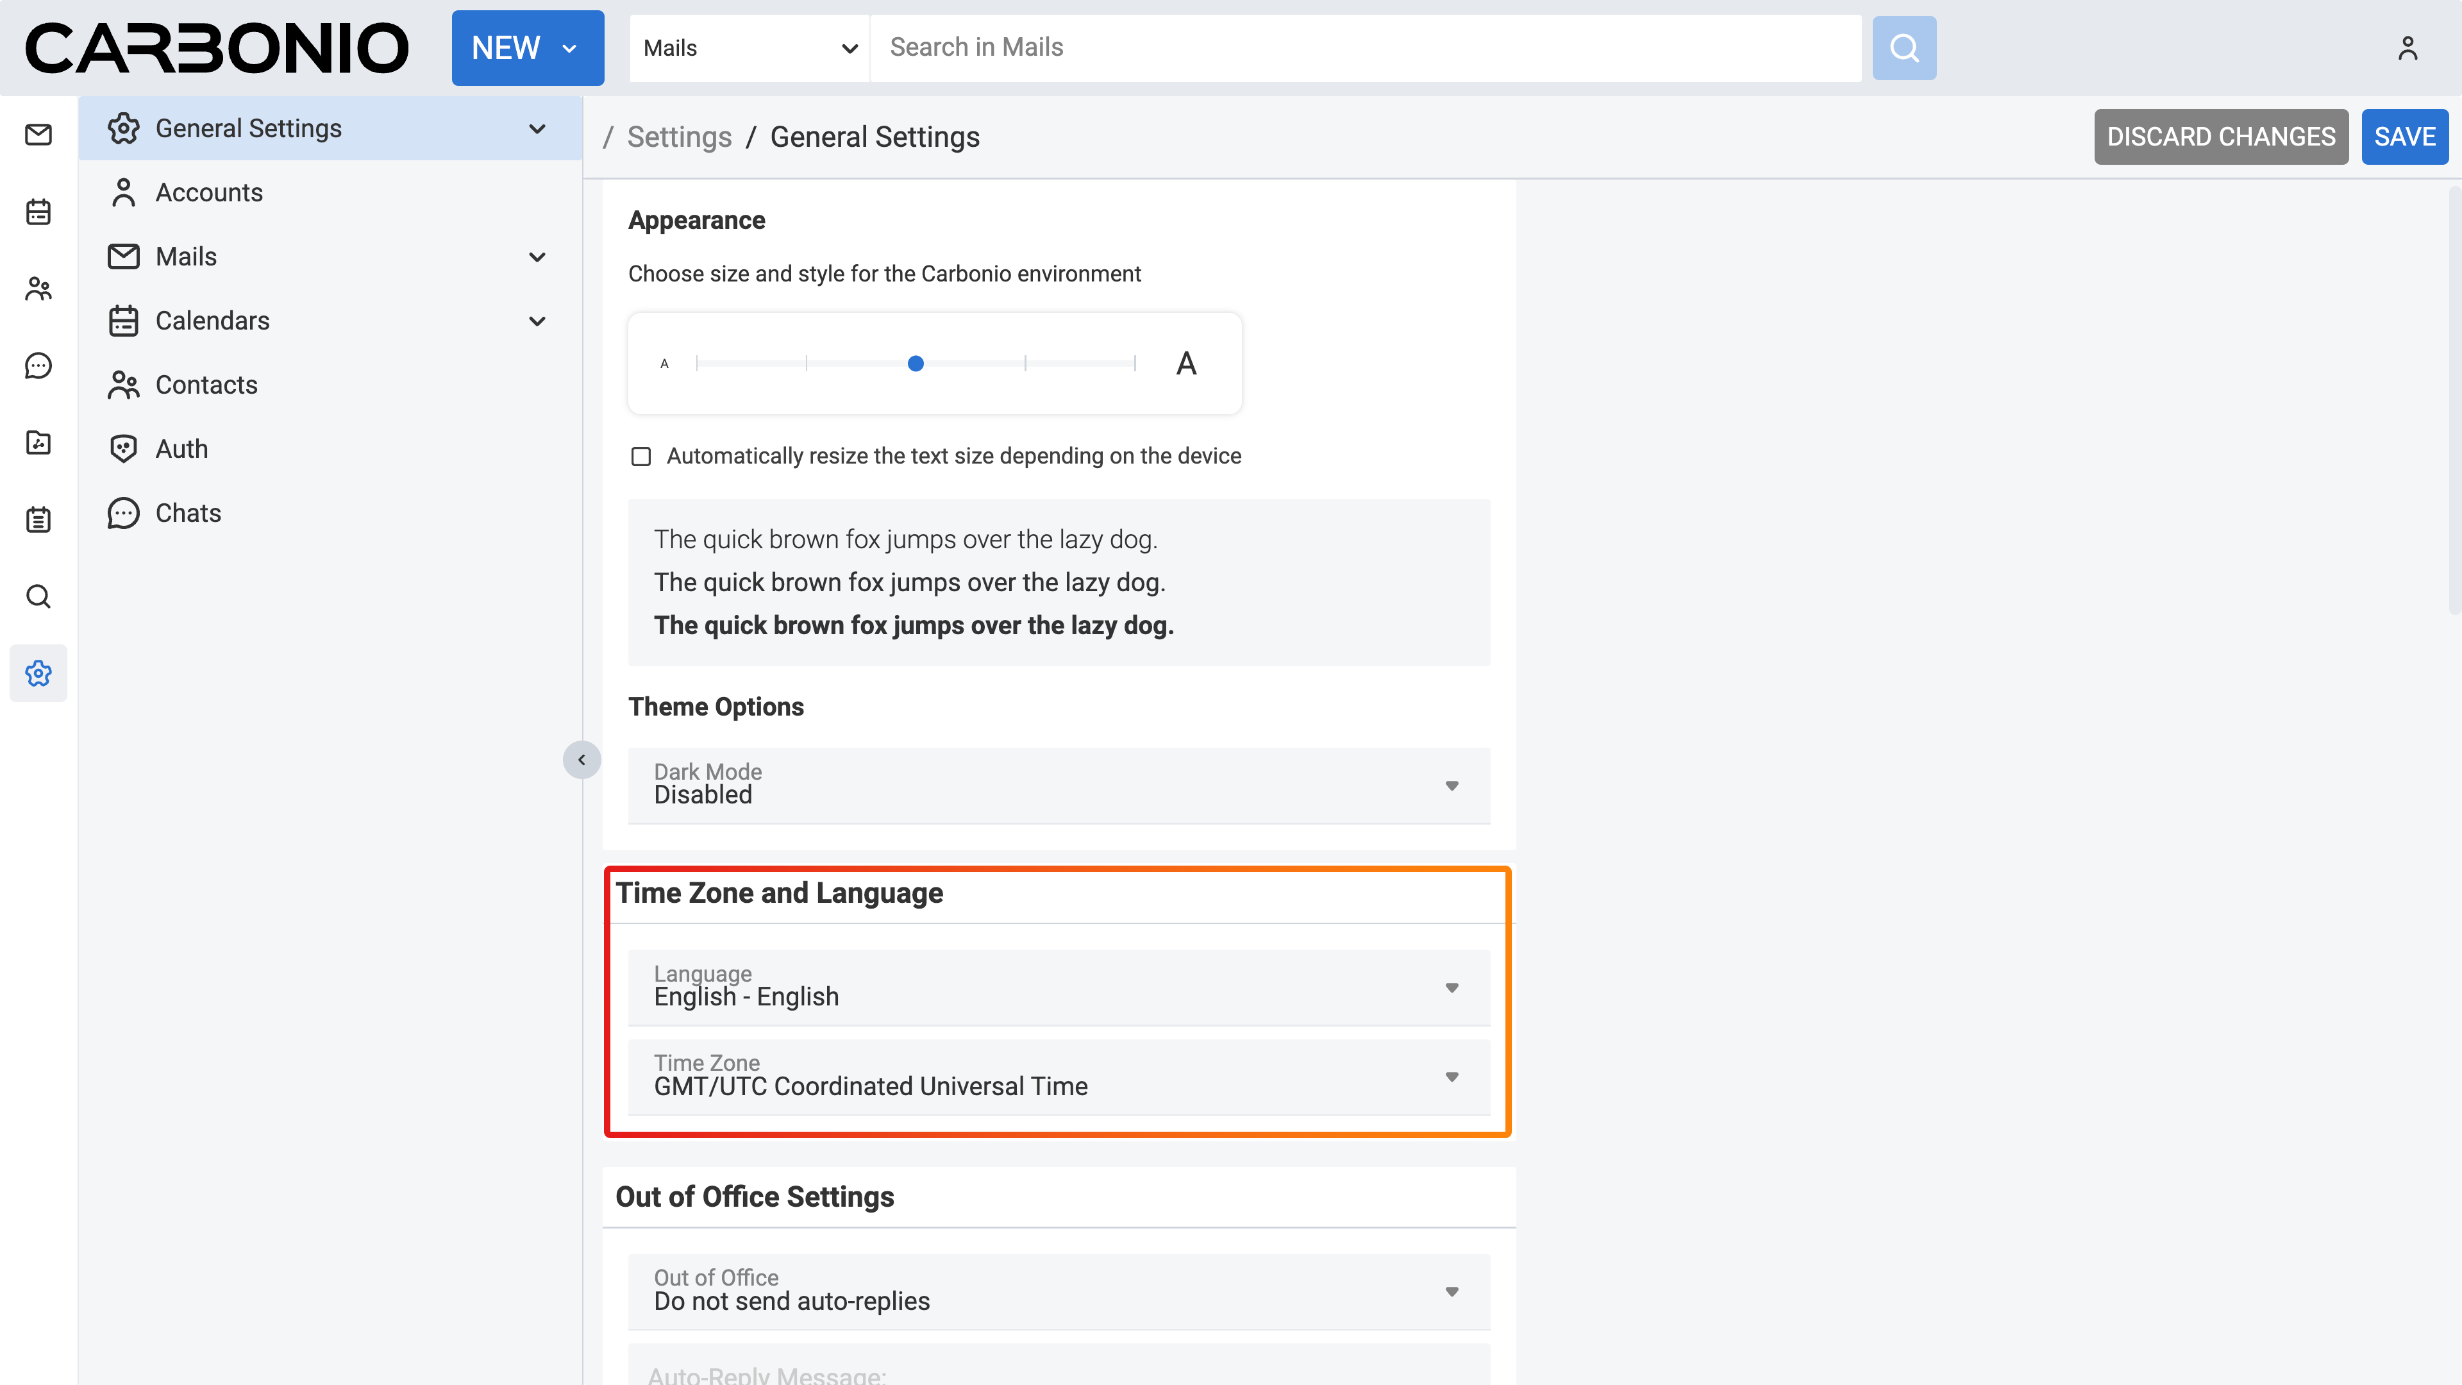Open the Contacts module icon in left rail
Screen dimensions: 2462x1385
click(38, 289)
